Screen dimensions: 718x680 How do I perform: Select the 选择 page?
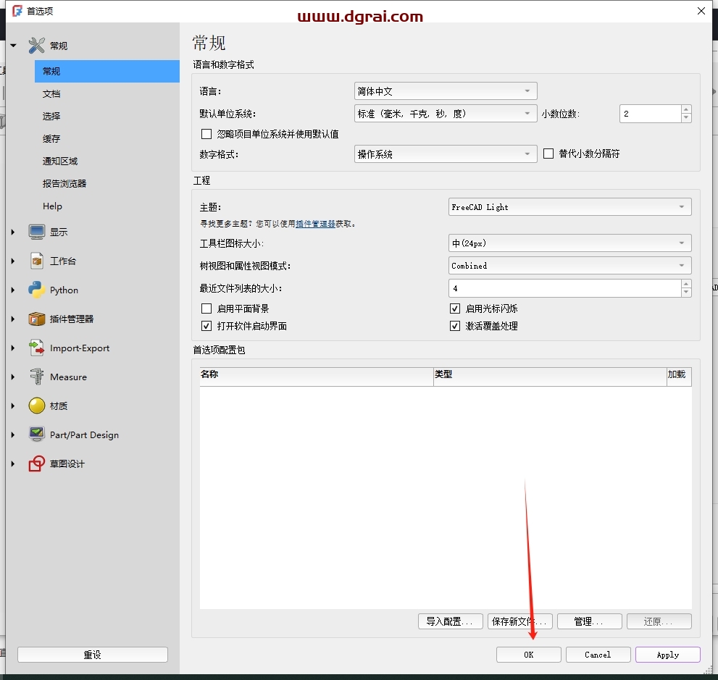(107, 116)
